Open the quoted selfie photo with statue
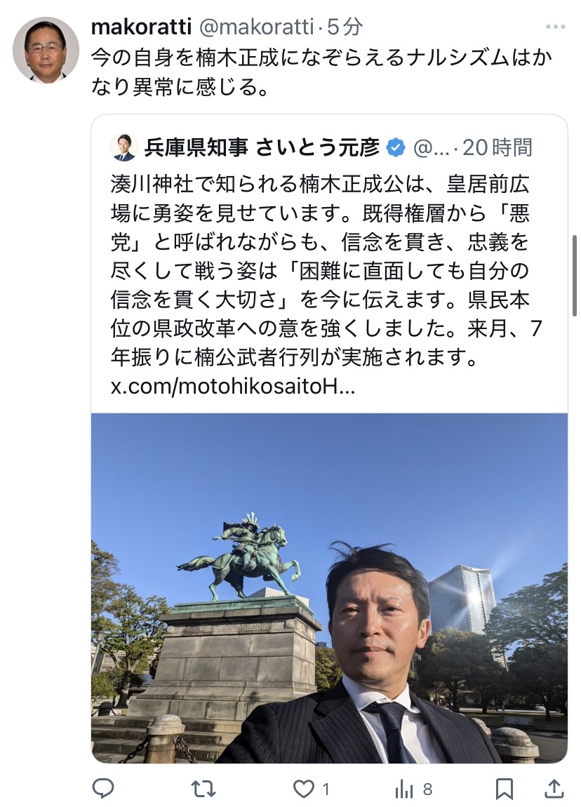Image resolution: width=581 pixels, height=807 pixels. (x=329, y=588)
